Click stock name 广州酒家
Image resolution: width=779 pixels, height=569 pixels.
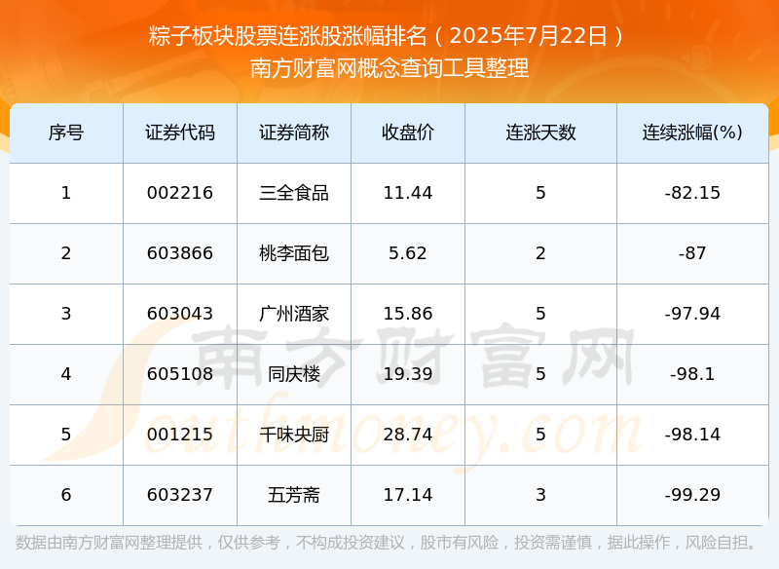click(294, 314)
